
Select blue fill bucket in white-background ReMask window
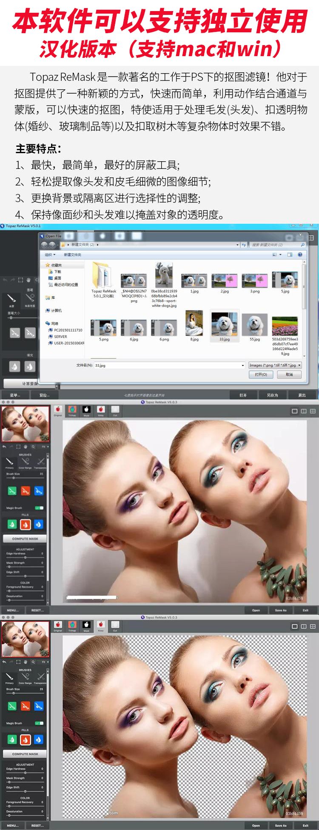(39, 525)
